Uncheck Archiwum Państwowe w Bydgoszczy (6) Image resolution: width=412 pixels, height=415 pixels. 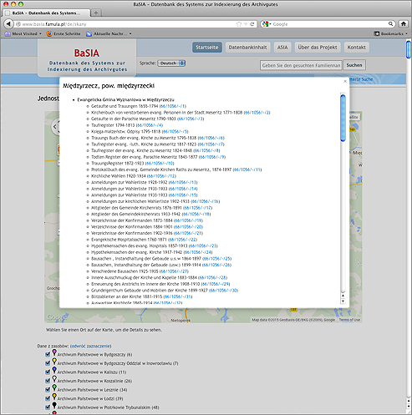click(x=48, y=354)
